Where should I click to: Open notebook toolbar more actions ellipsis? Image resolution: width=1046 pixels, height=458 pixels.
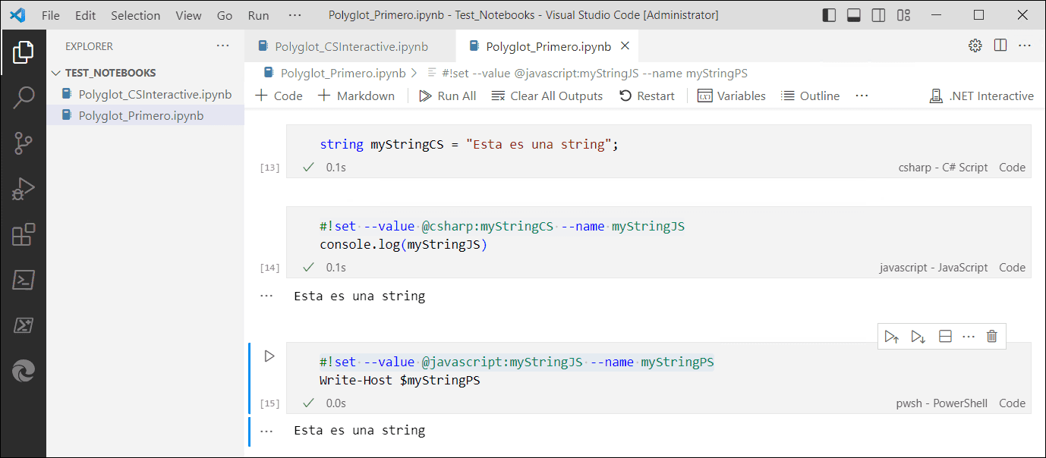tap(862, 96)
